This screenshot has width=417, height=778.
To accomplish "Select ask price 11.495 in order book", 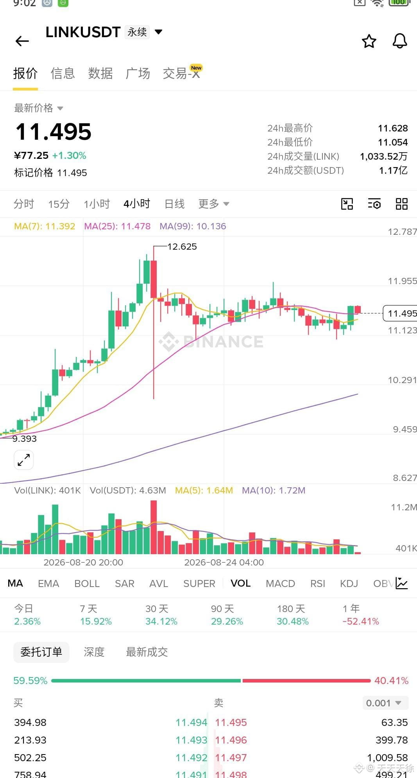I will [231, 722].
